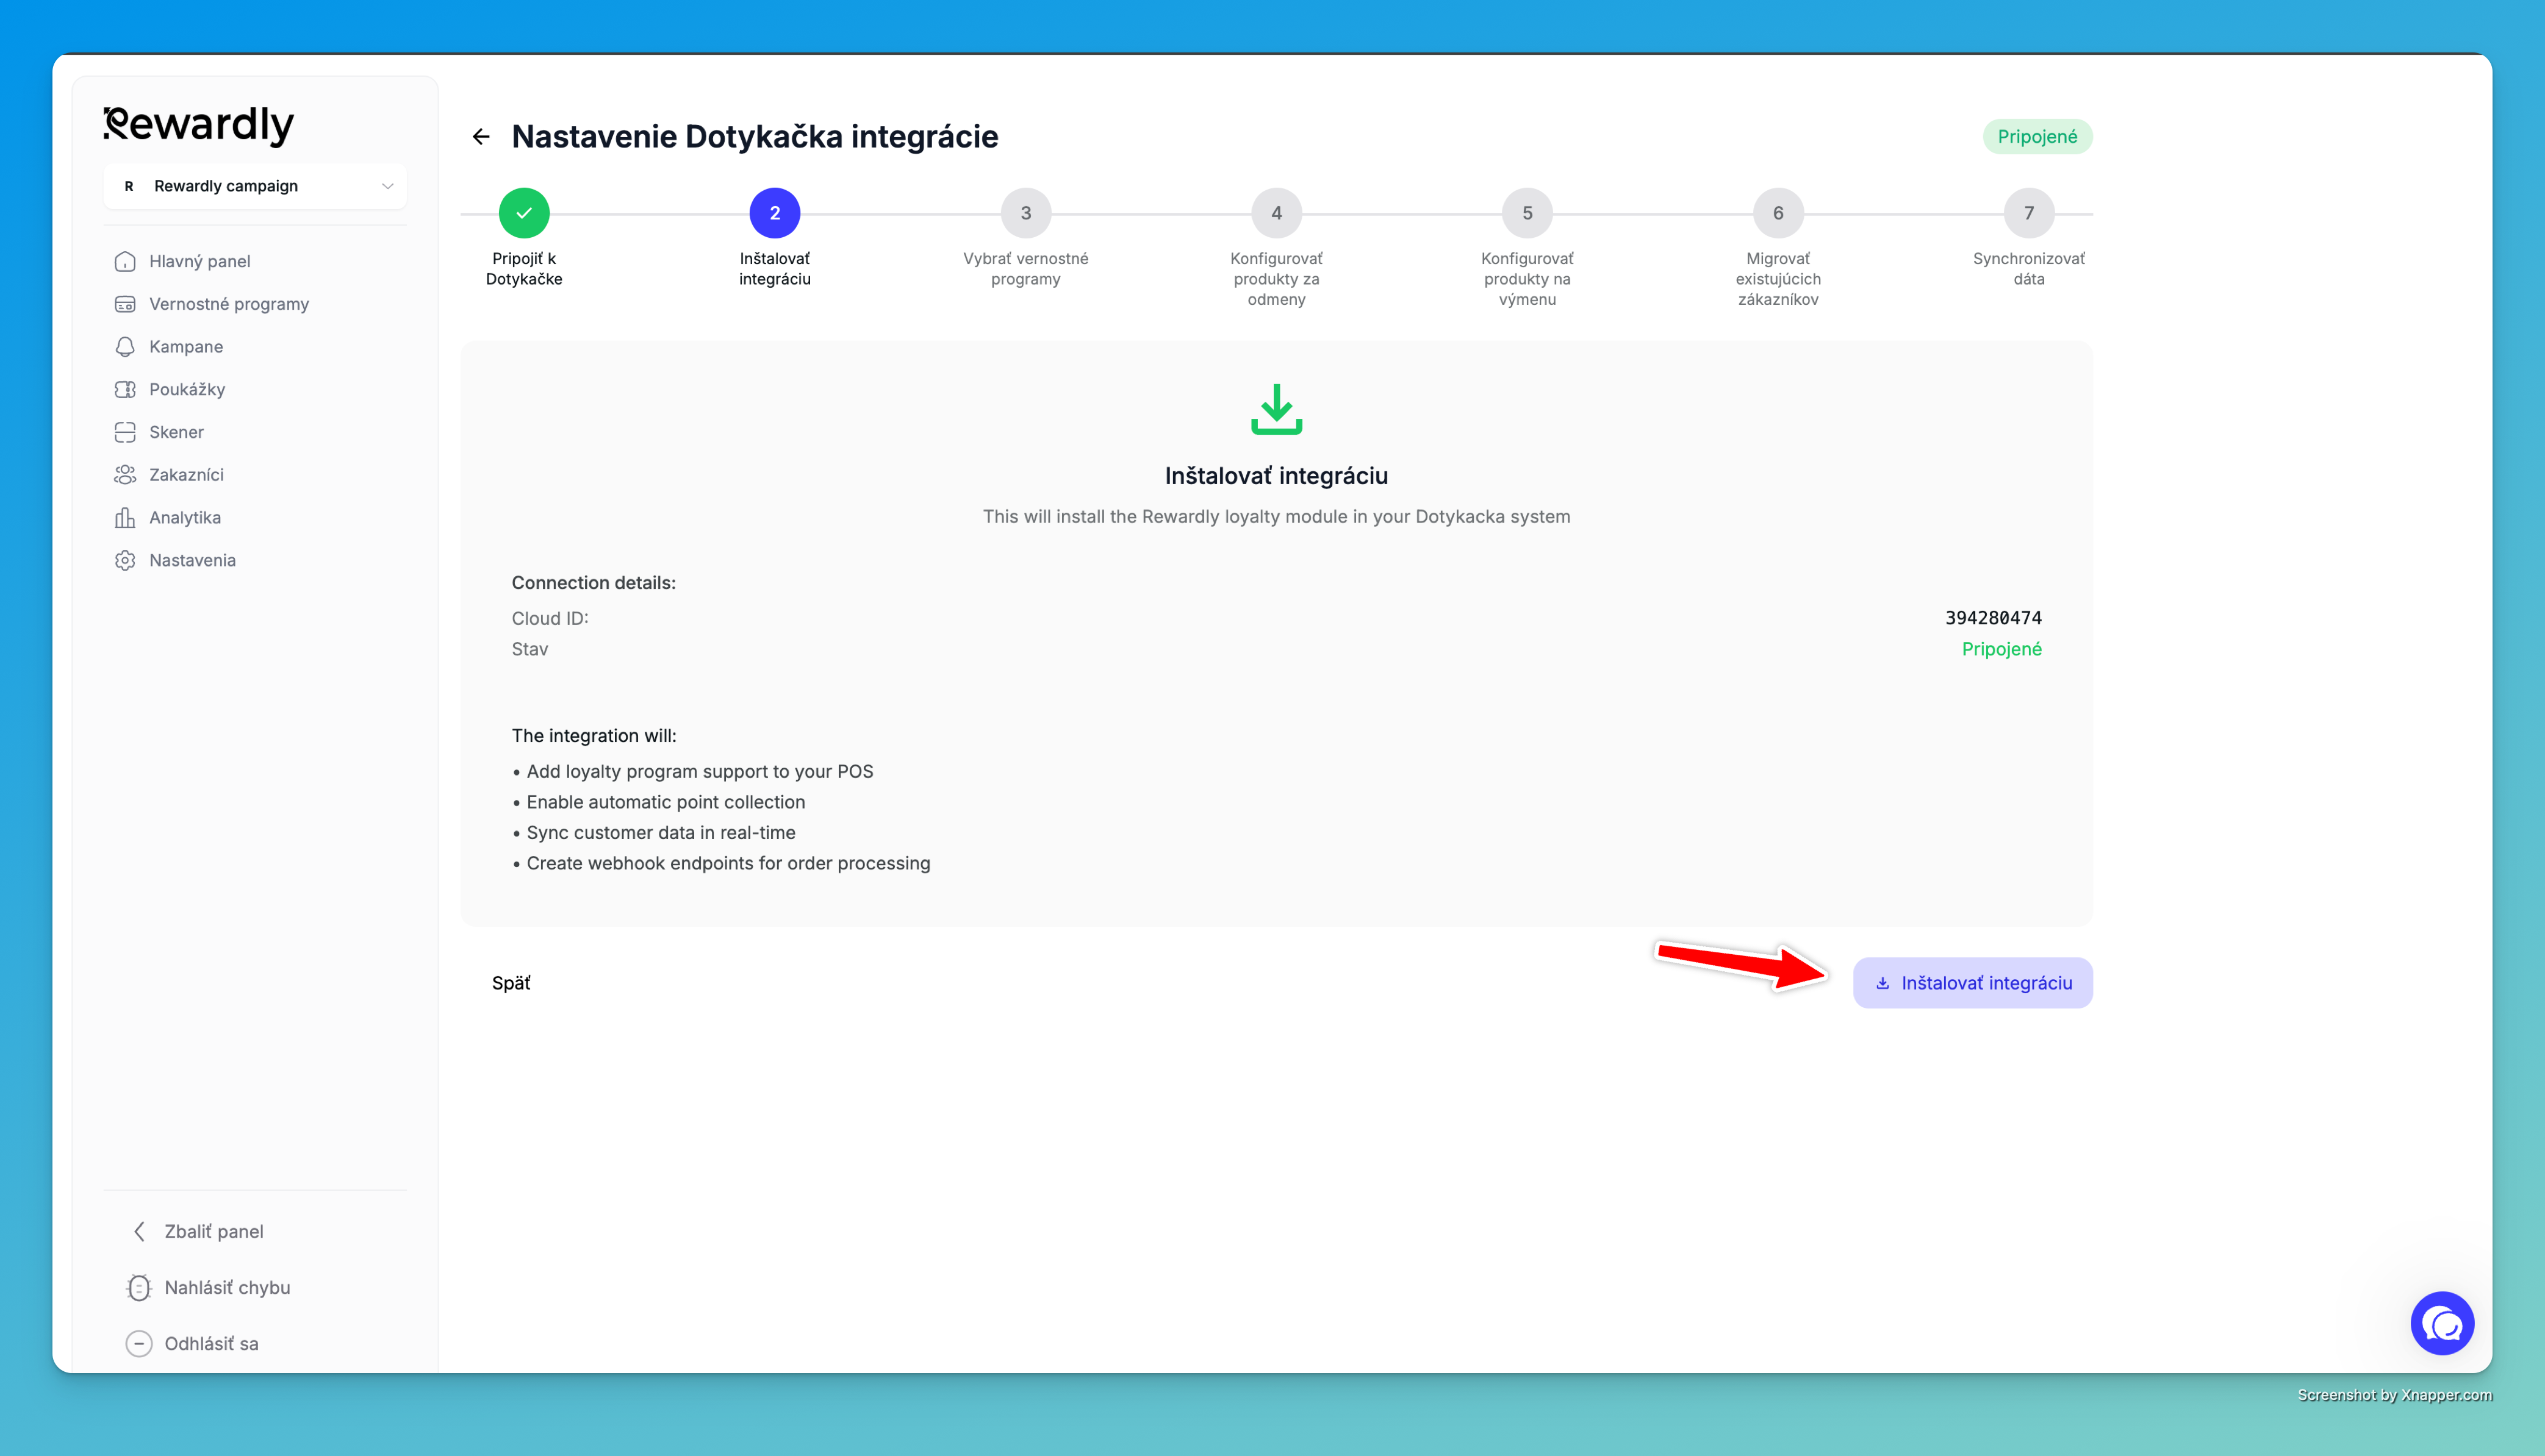Click the Analytika chart icon

click(x=125, y=518)
